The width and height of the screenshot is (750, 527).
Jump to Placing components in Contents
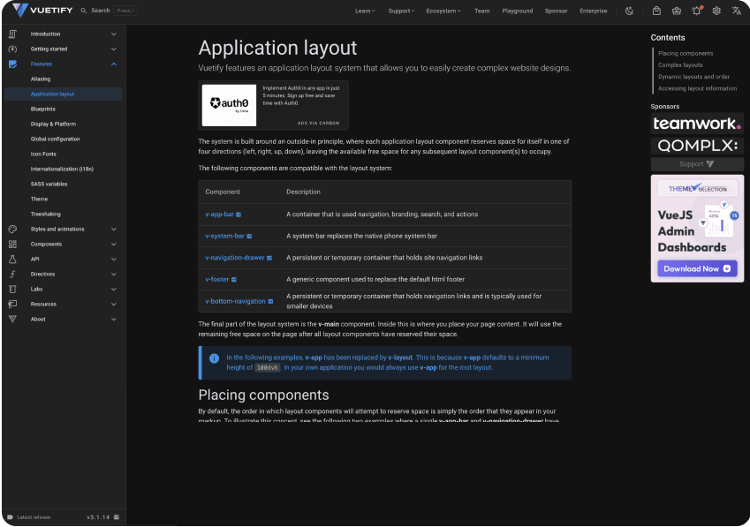tap(686, 54)
